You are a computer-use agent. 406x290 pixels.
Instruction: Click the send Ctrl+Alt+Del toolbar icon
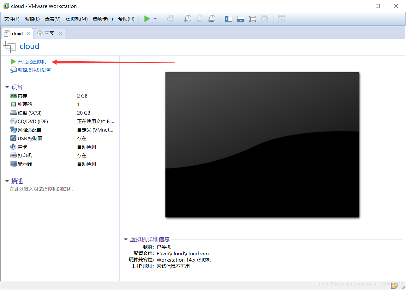[x=170, y=19]
